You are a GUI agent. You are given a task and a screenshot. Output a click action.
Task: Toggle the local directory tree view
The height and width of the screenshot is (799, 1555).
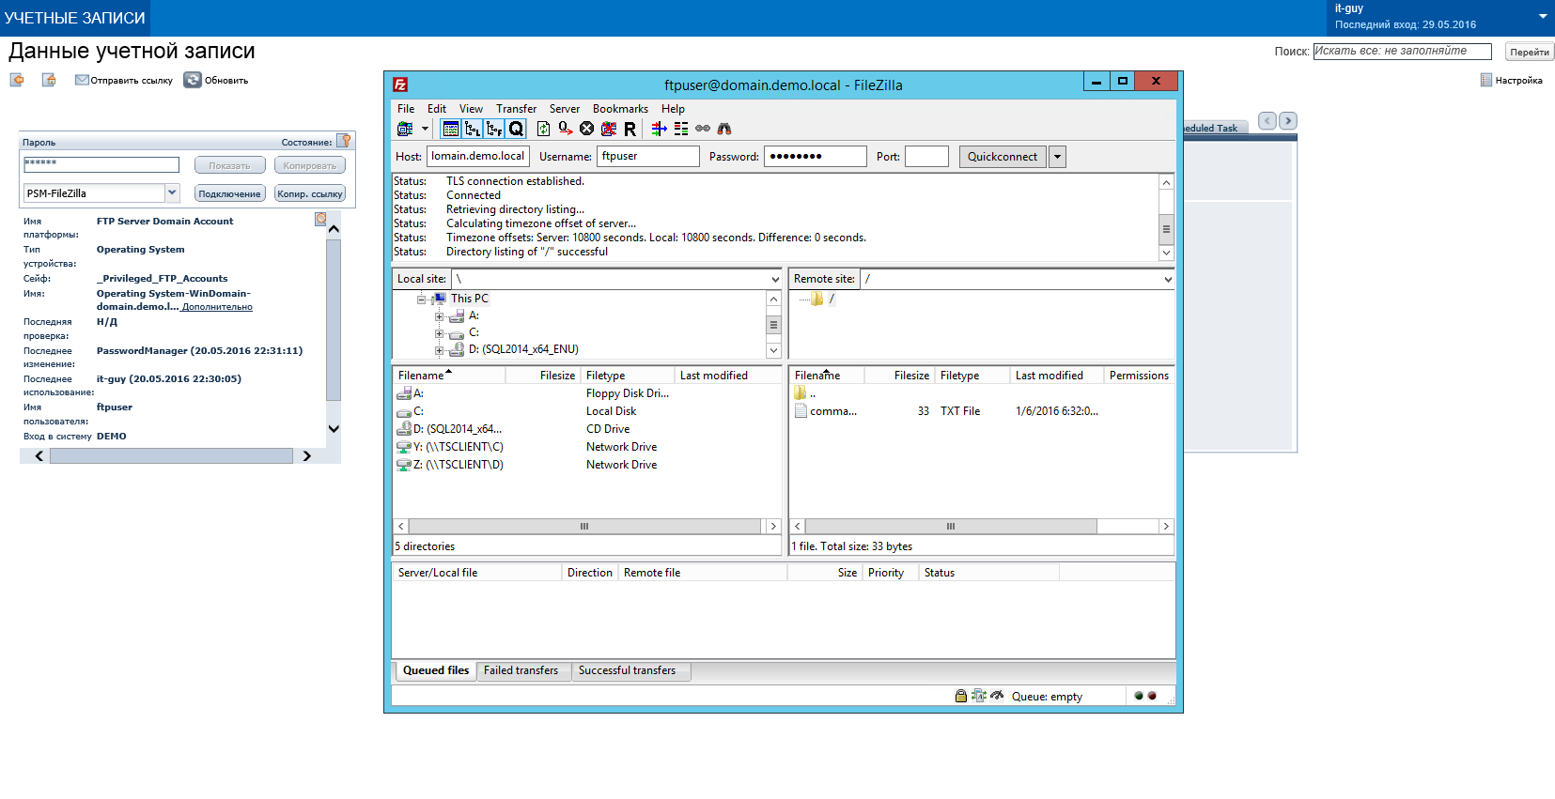pyautogui.click(x=473, y=129)
